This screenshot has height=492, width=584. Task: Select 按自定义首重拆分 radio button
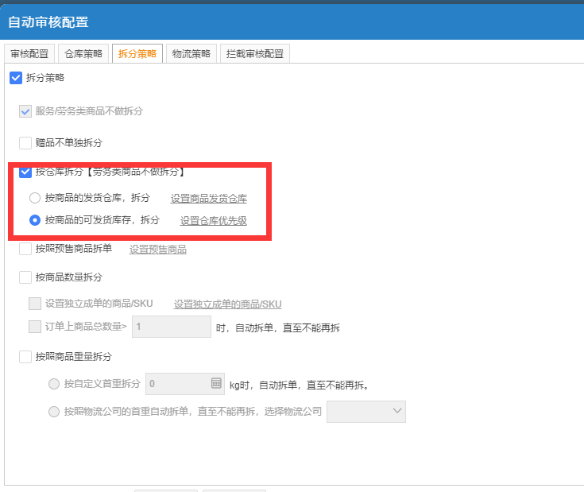54,384
